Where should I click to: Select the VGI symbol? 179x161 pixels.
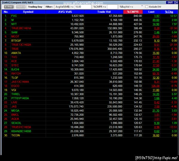pyautogui.click(x=14, y=90)
